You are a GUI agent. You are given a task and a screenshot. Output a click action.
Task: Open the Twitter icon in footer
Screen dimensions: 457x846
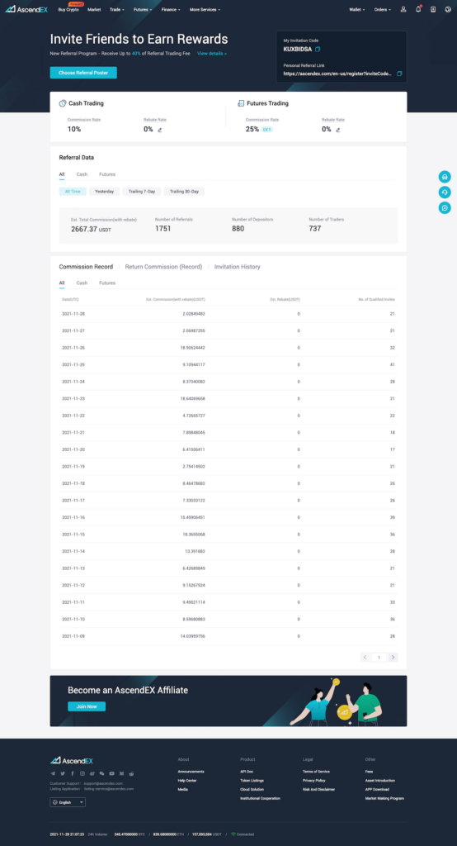point(63,773)
